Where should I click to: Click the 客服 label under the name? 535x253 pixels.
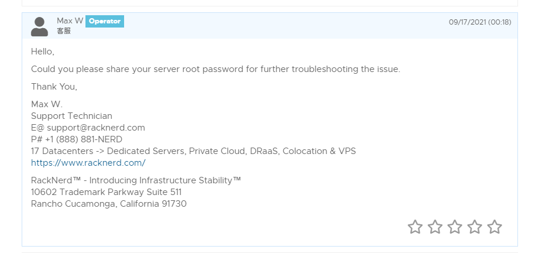coord(64,31)
